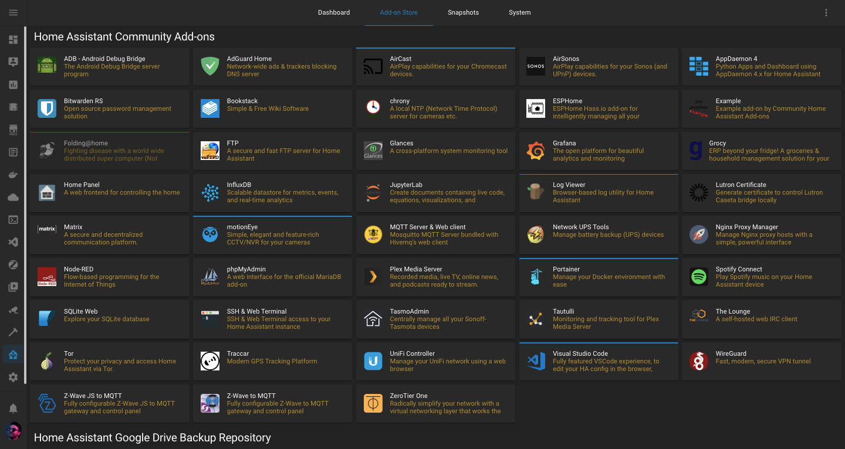This screenshot has height=449, width=845.
Task: Click the notifications bell in sidebar
Action: [13, 408]
